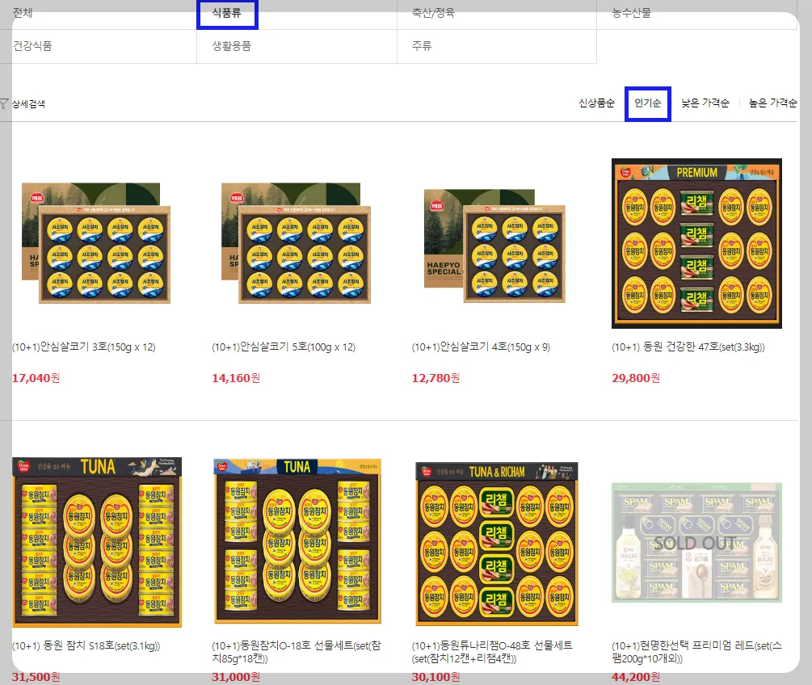Open 동원 건강한 47호 product image

tap(696, 243)
